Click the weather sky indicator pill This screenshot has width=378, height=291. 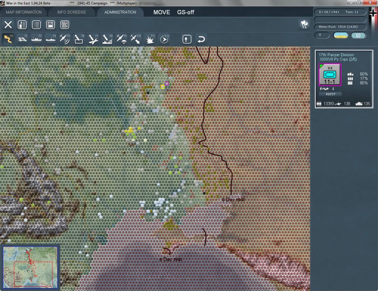pyautogui.click(x=341, y=35)
